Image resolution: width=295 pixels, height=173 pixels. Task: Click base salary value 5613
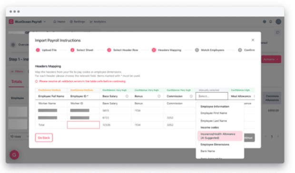[x=106, y=111]
